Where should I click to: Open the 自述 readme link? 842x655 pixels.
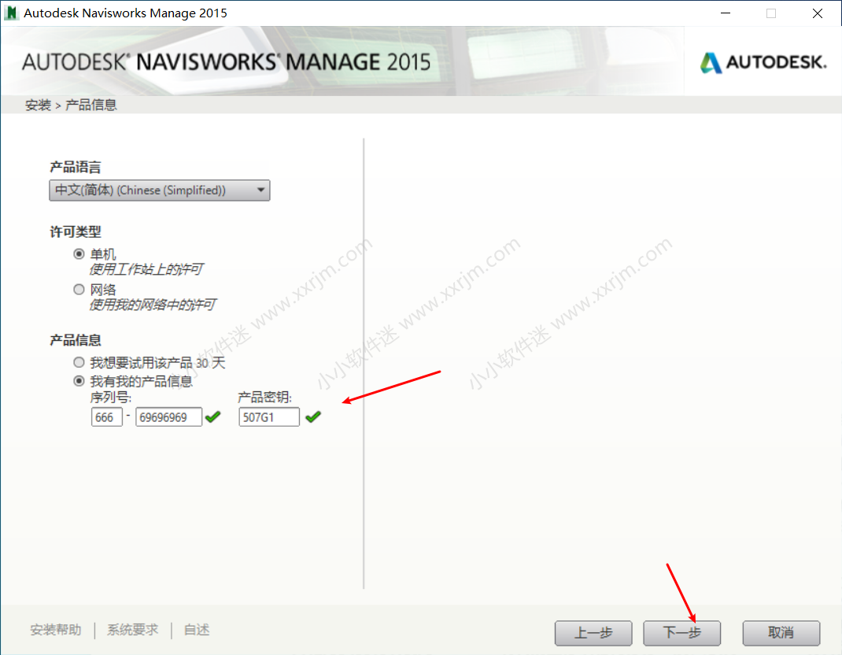pyautogui.click(x=197, y=630)
